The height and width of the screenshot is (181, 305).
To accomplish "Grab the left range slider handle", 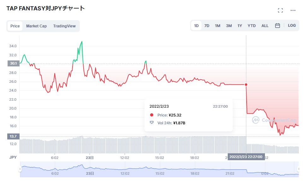I will (x=20, y=169).
